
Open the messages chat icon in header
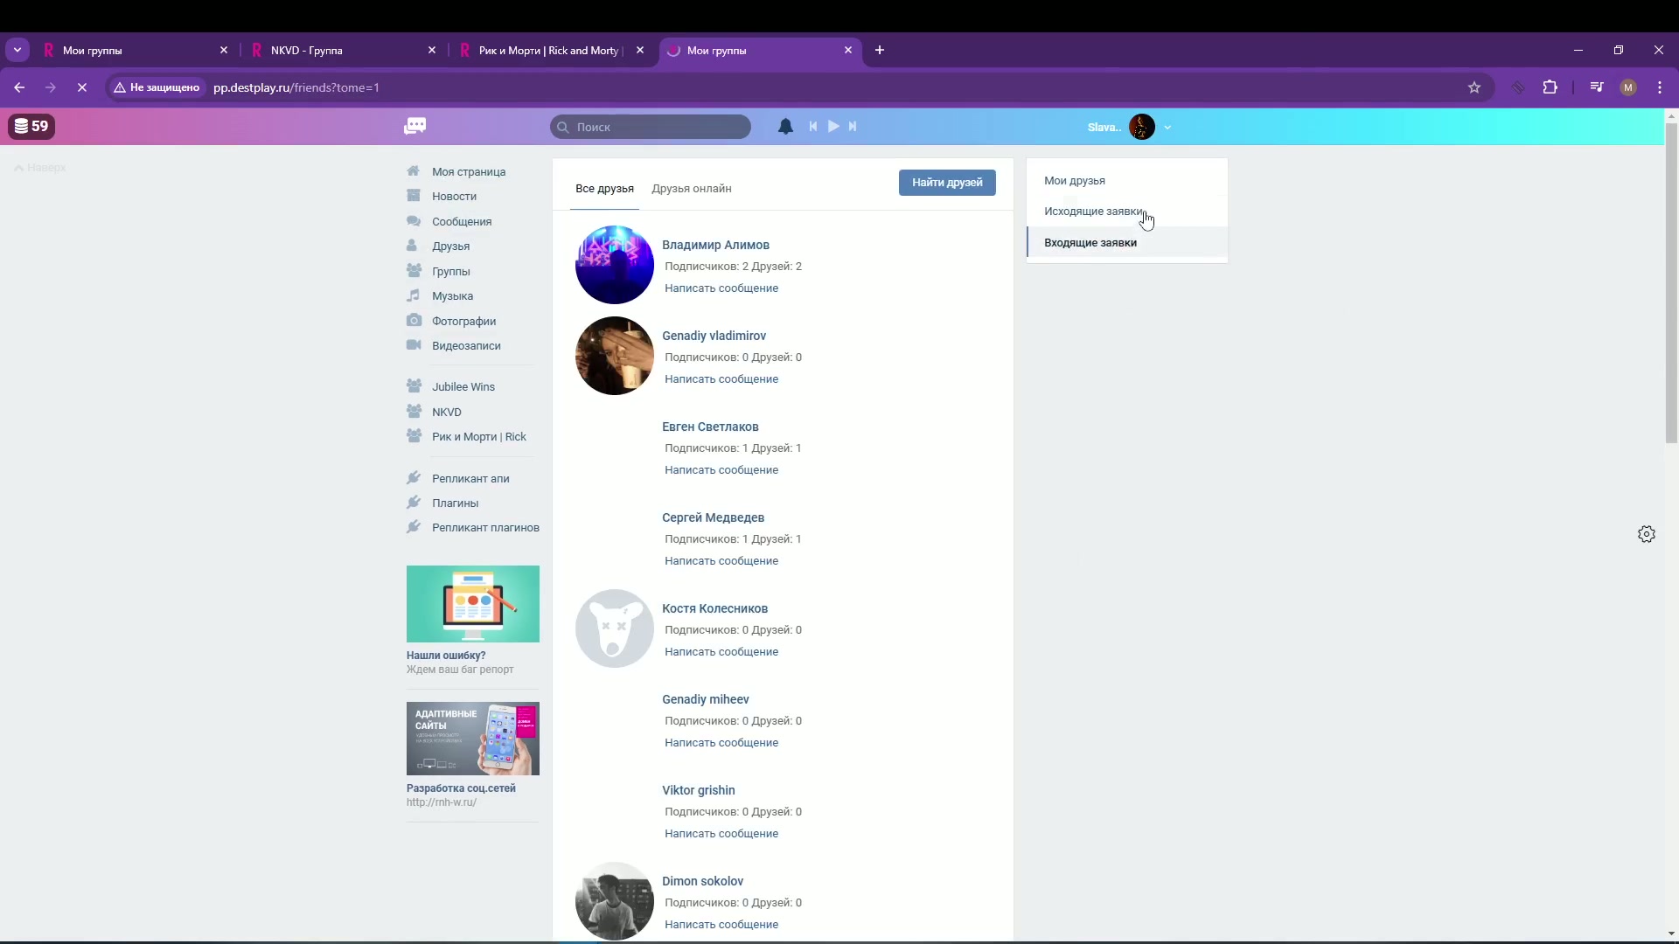pos(415,126)
